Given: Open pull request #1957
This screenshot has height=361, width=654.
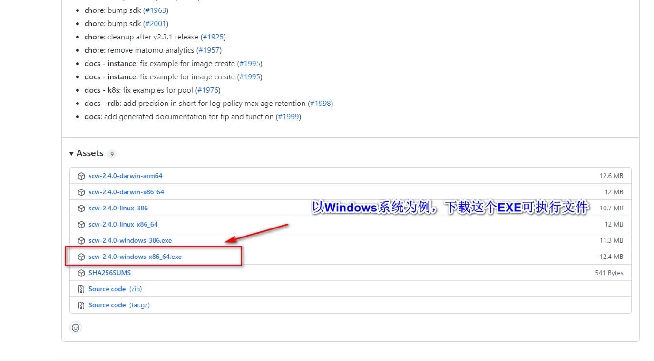Looking at the screenshot, I should 209,50.
